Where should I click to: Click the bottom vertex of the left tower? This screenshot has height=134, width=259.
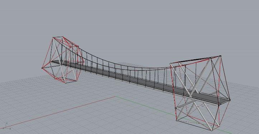pos(66,83)
